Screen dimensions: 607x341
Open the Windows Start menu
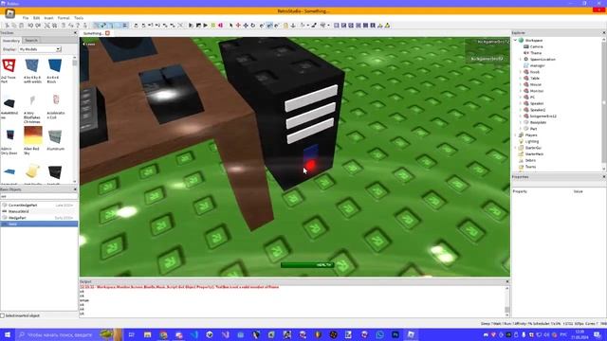[x=8, y=334]
